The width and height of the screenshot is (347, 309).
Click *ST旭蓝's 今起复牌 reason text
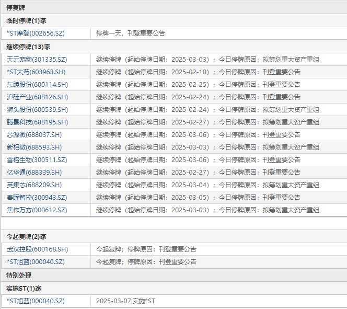tap(146, 262)
